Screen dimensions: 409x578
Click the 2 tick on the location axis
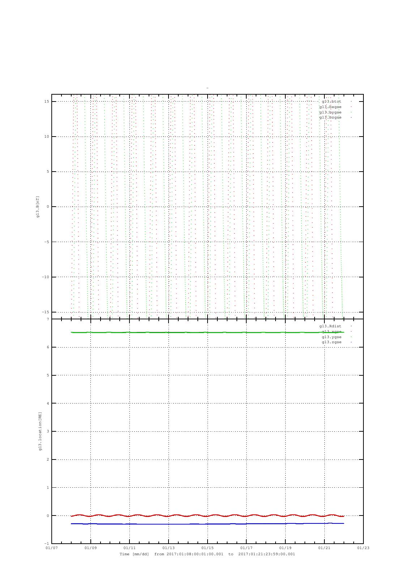click(x=48, y=460)
